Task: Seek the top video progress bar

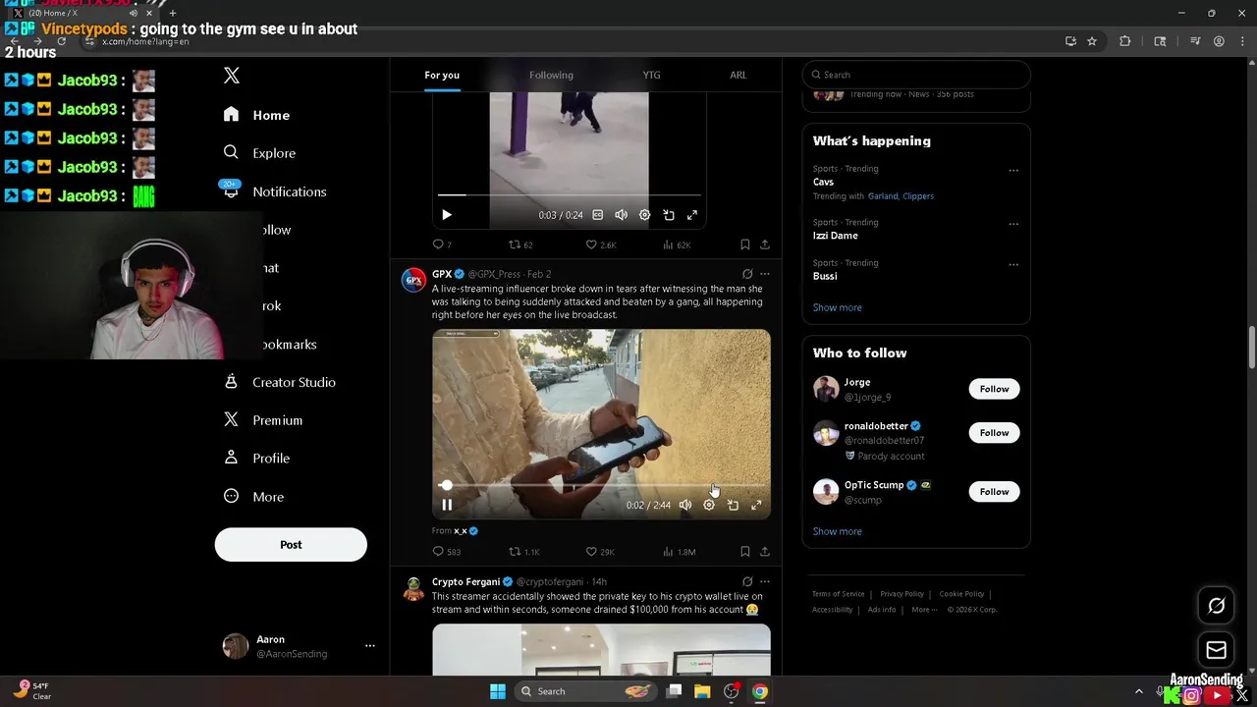Action: 570,195
